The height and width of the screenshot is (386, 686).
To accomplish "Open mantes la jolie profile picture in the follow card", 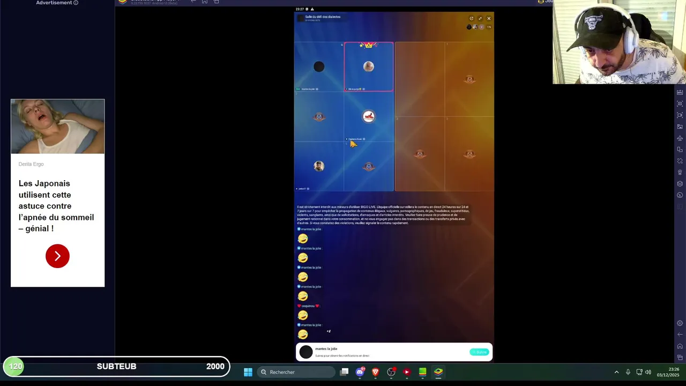I will click(x=306, y=352).
